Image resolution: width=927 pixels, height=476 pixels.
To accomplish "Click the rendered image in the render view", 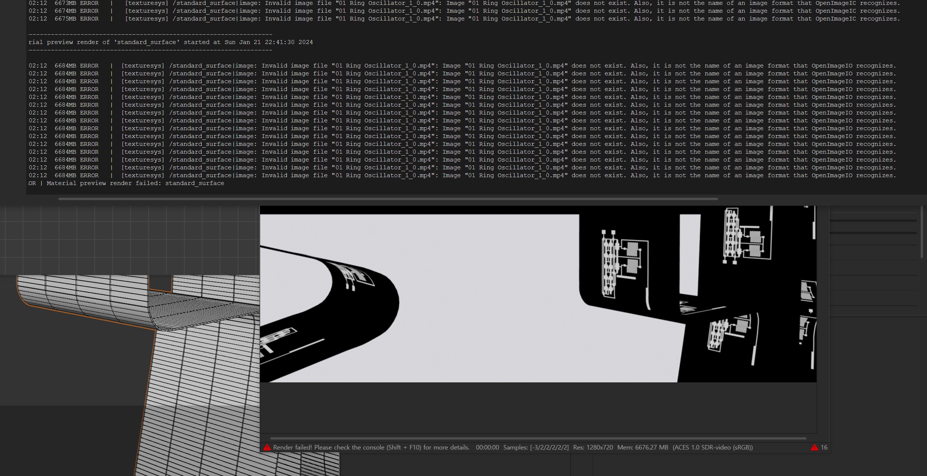I will click(x=538, y=294).
